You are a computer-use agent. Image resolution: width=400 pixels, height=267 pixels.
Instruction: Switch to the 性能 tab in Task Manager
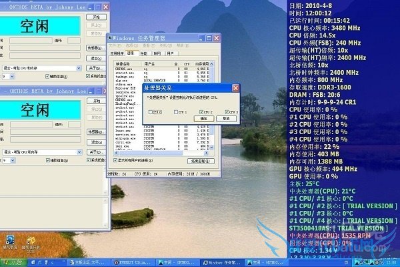click(x=144, y=53)
